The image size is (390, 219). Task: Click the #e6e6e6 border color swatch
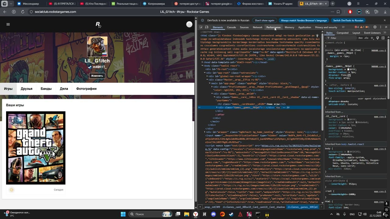point(356,122)
